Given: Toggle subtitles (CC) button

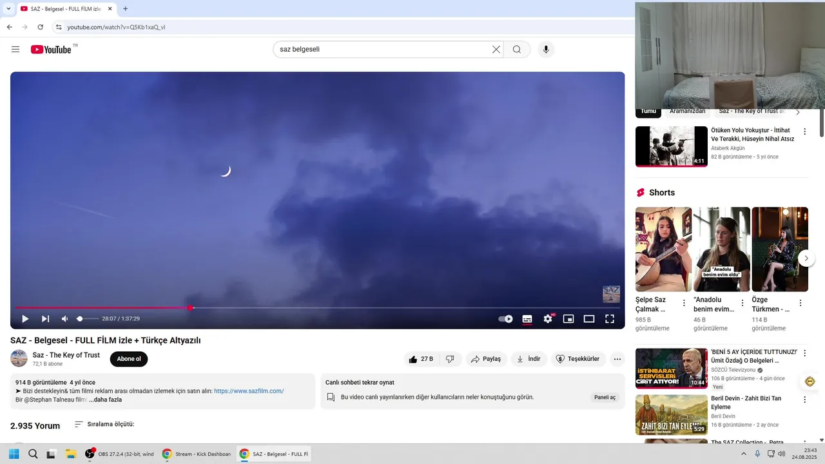Looking at the screenshot, I should pyautogui.click(x=527, y=318).
